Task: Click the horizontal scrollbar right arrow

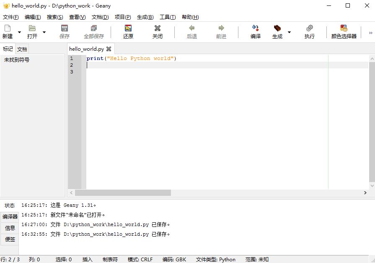Action: (365, 193)
